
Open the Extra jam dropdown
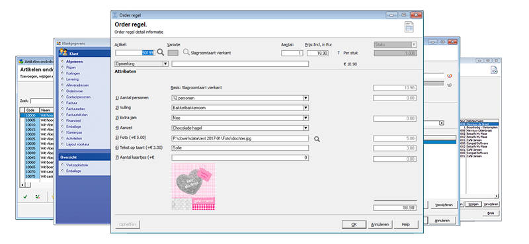[305, 118]
